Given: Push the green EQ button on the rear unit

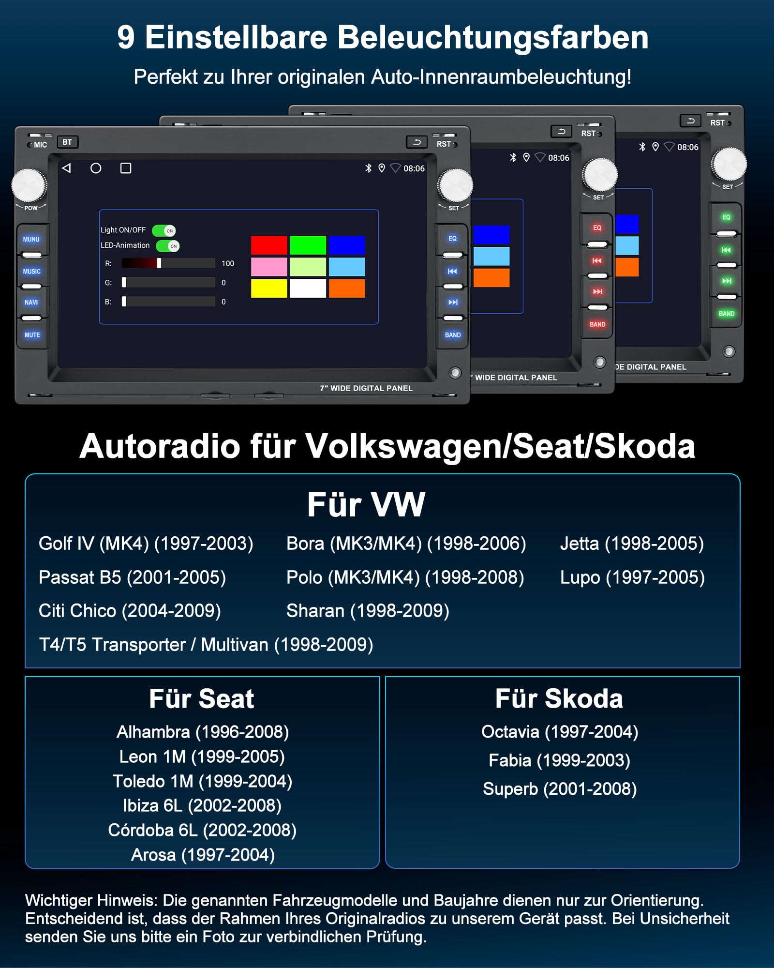Looking at the screenshot, I should tap(726, 217).
